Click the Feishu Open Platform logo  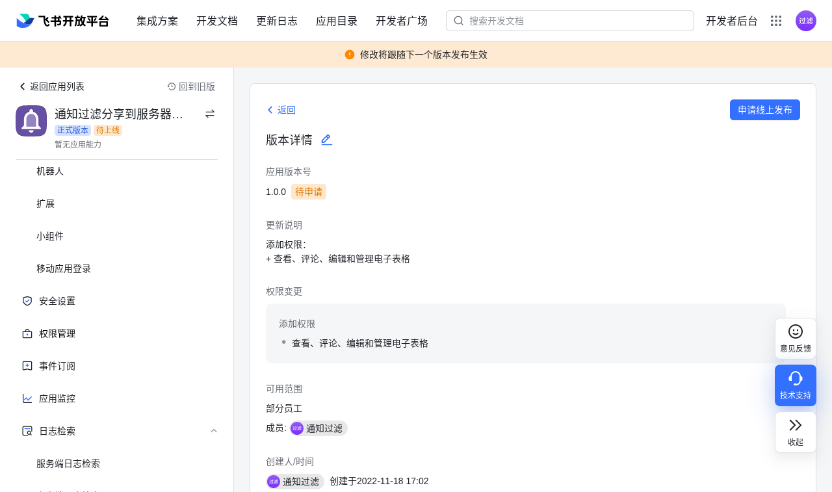[62, 21]
